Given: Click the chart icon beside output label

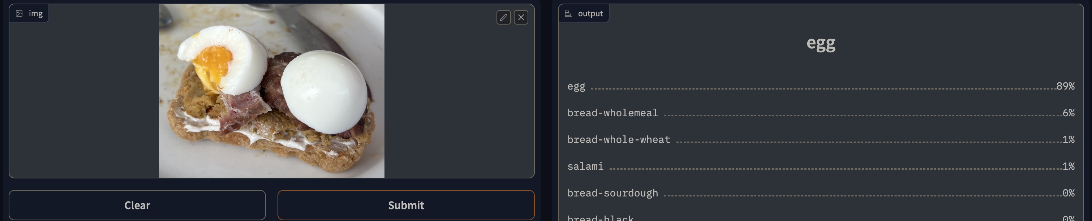Looking at the screenshot, I should [x=568, y=14].
